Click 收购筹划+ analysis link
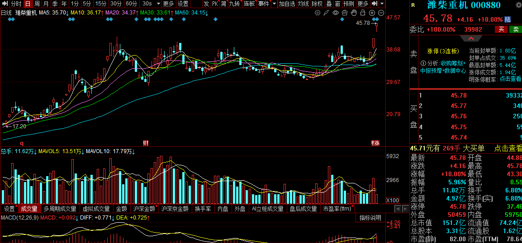 click(x=453, y=63)
